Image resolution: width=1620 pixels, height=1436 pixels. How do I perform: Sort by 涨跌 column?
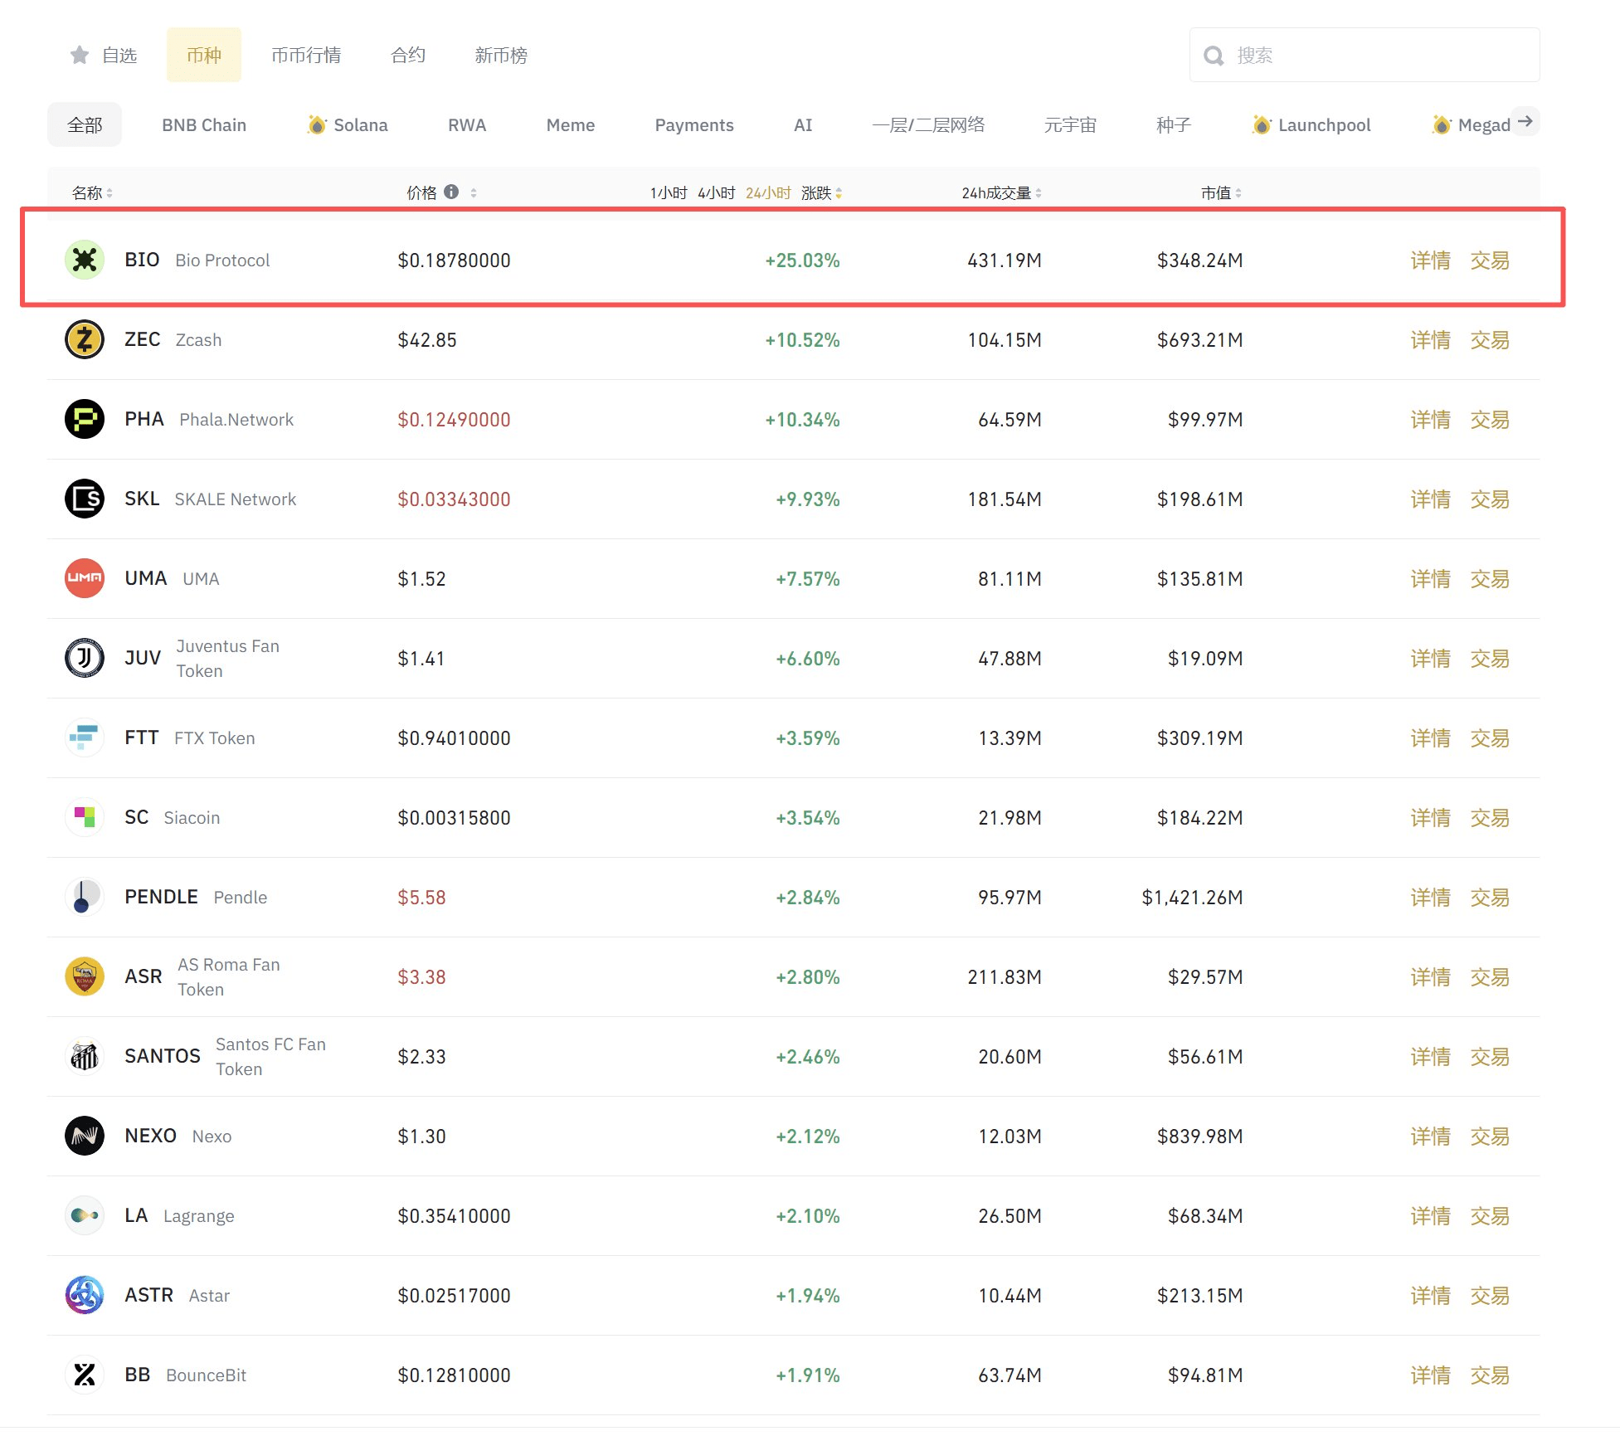pos(821,192)
